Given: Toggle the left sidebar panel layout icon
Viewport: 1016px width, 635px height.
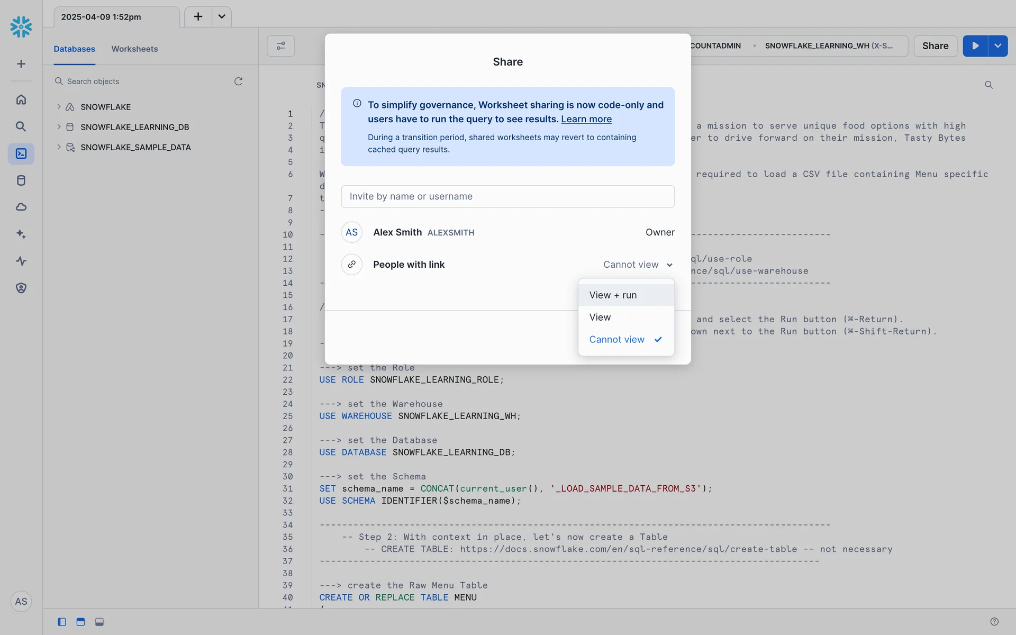Looking at the screenshot, I should 62,622.
